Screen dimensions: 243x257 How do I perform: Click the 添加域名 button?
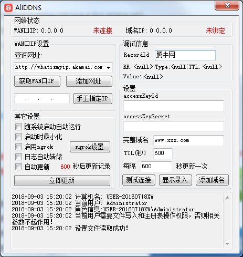click(x=212, y=180)
